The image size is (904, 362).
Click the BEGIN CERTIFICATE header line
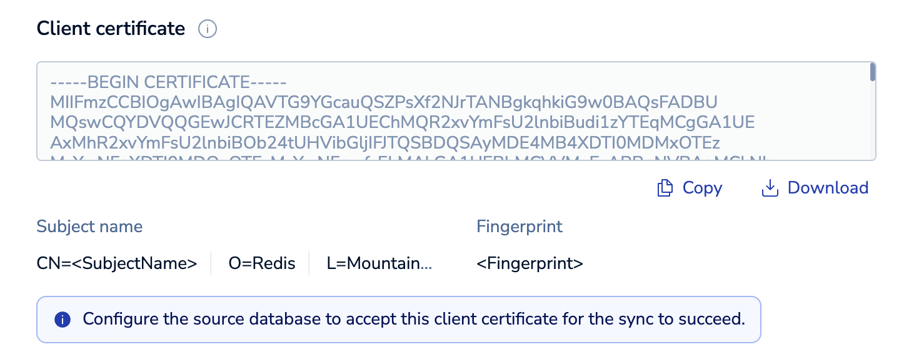pyautogui.click(x=169, y=82)
